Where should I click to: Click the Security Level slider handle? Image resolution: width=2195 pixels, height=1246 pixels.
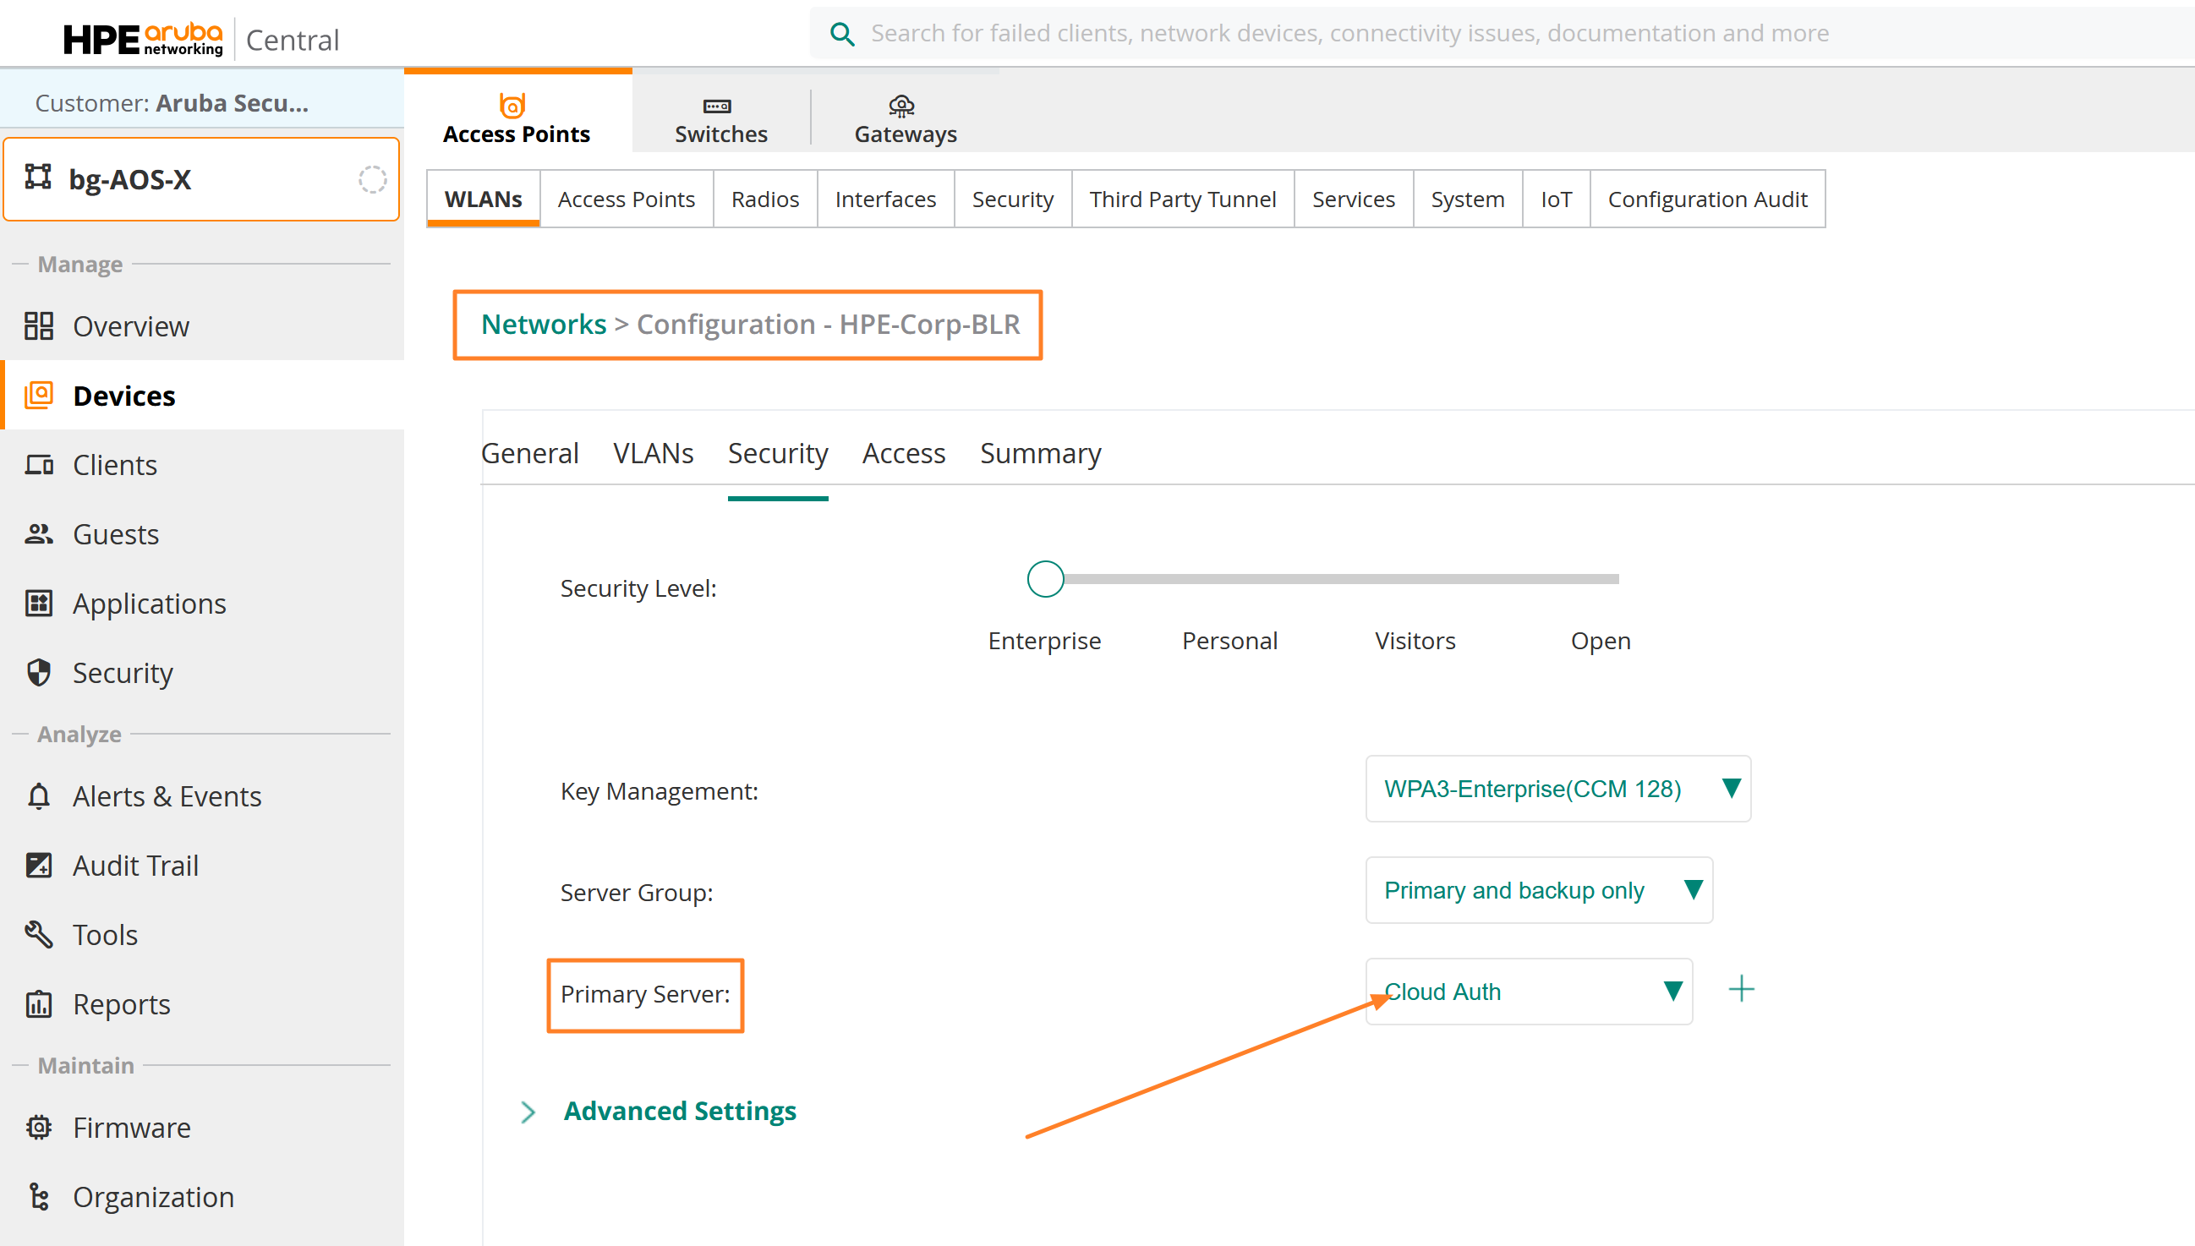point(1045,579)
